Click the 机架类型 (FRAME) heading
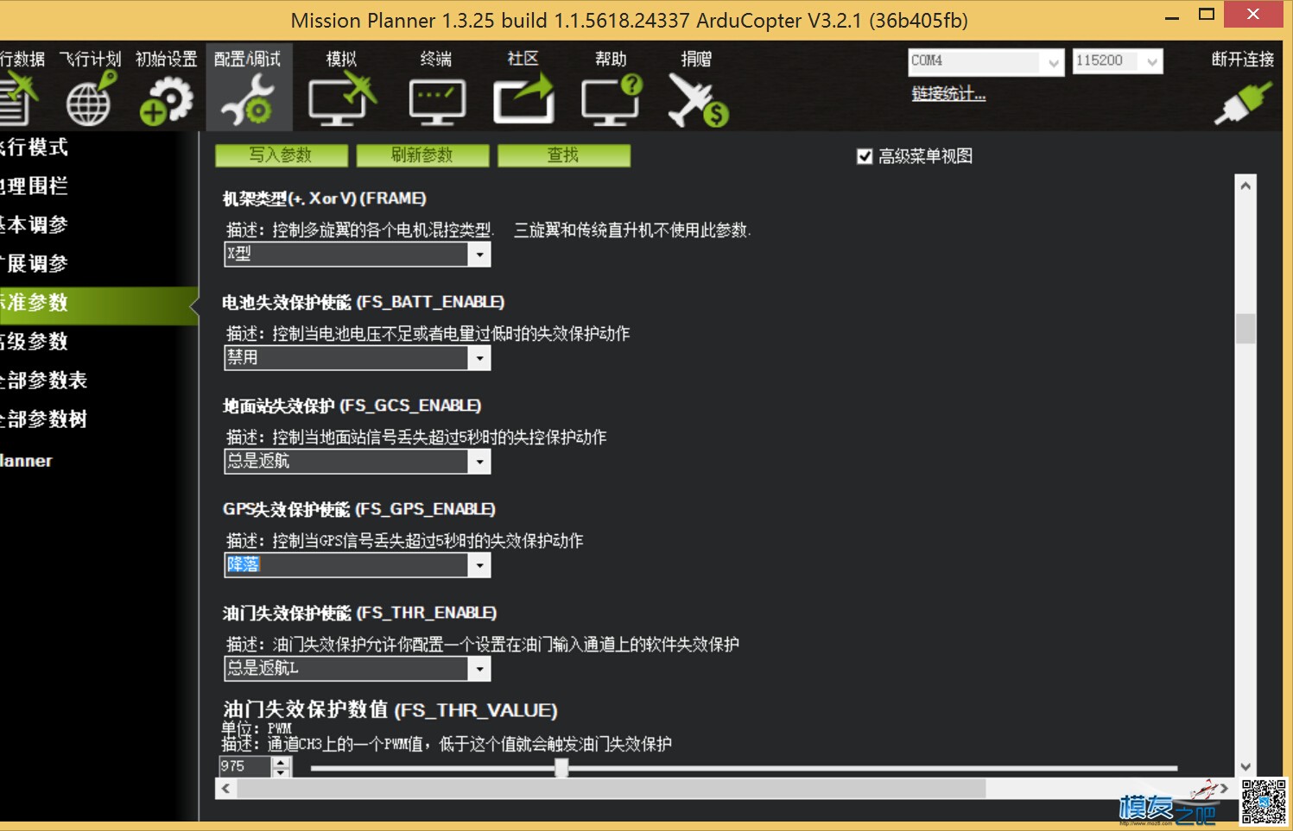Image resolution: width=1293 pixels, height=831 pixels. [x=325, y=198]
